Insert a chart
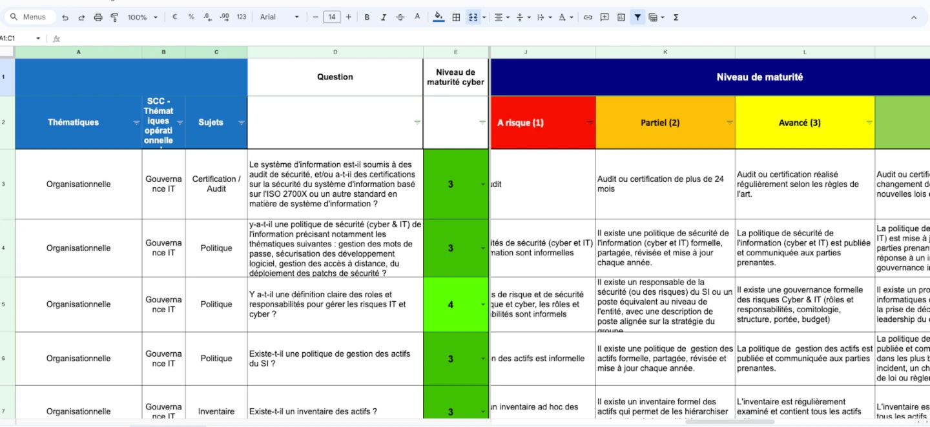 pos(621,17)
